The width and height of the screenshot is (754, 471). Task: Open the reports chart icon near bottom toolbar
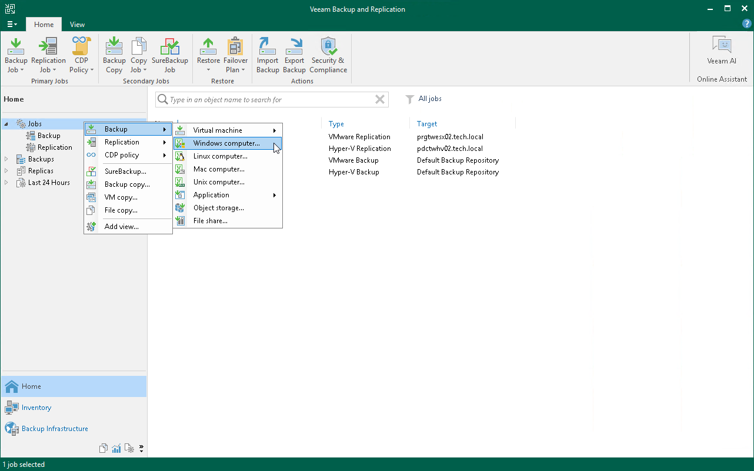(116, 448)
